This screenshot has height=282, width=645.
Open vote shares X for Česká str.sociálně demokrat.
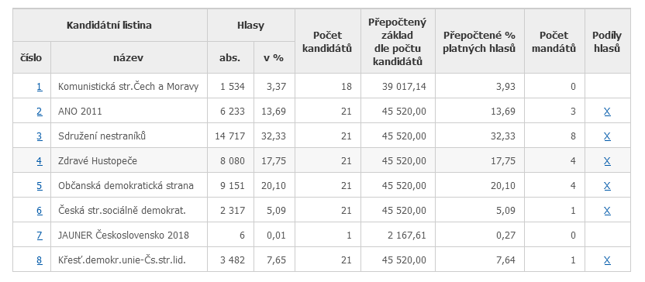point(607,211)
